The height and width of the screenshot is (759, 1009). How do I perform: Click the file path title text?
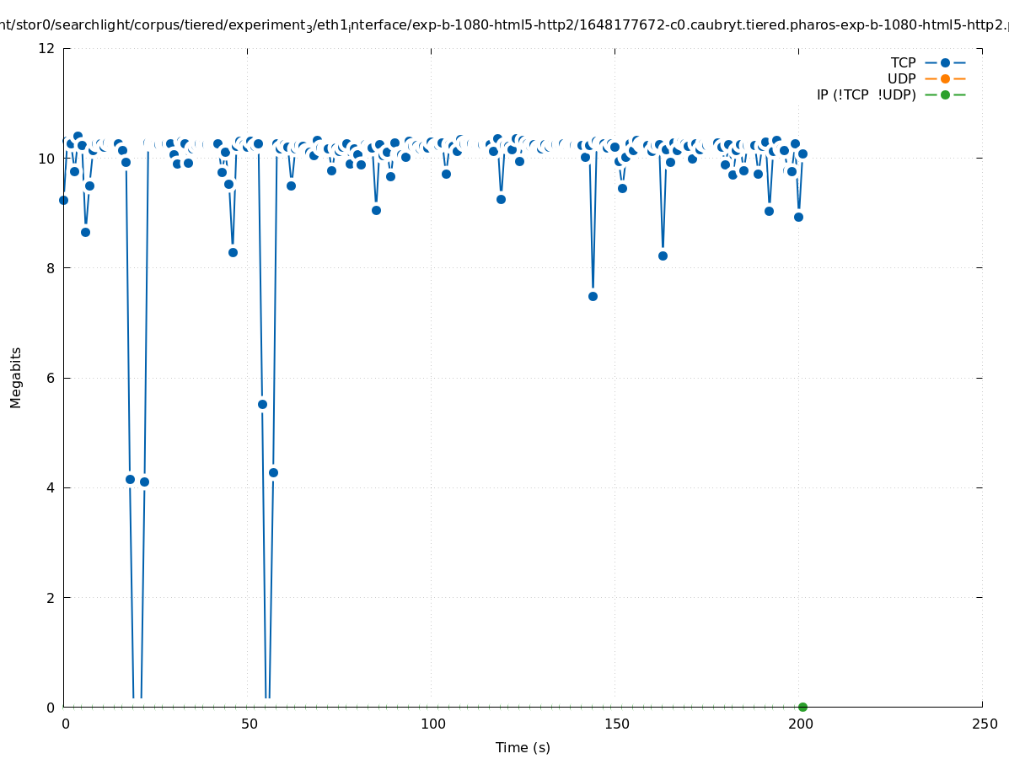click(x=504, y=24)
